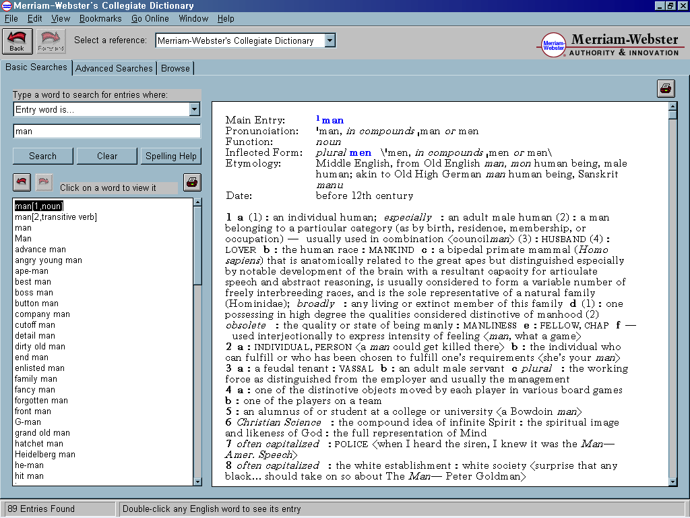The width and height of the screenshot is (690, 518).
Task: Open the Browse tab
Action: click(175, 68)
